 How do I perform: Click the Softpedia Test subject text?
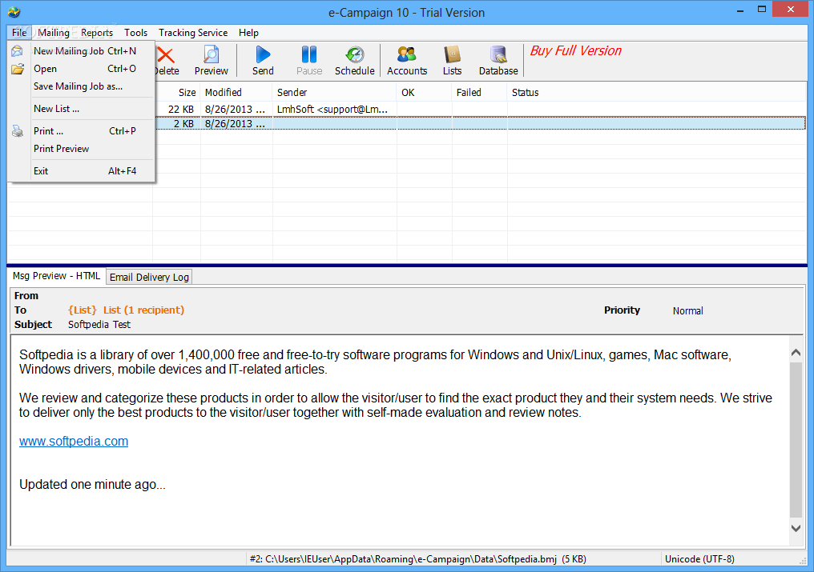pyautogui.click(x=99, y=325)
